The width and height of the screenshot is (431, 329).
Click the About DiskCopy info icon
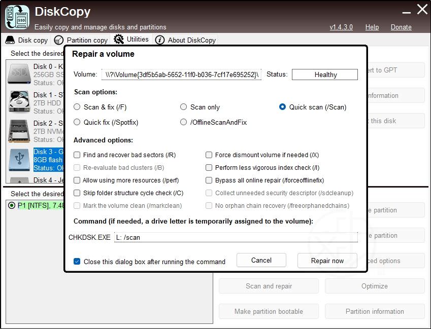(x=160, y=40)
